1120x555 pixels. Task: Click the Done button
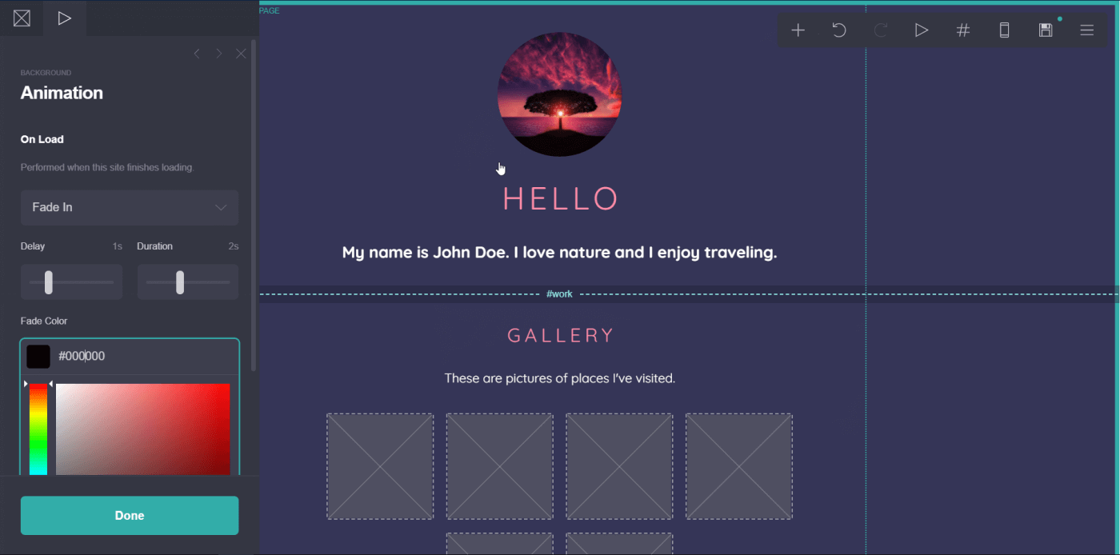130,516
